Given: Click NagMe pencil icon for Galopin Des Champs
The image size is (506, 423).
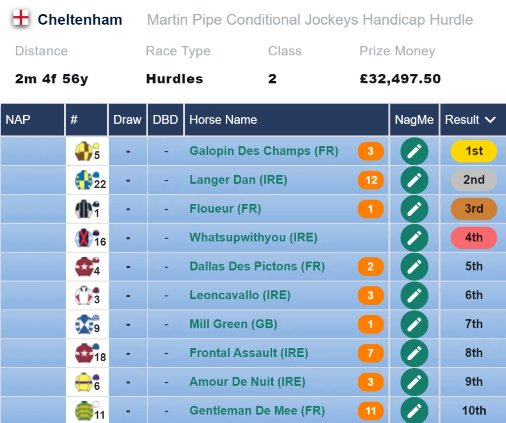Looking at the screenshot, I should pyautogui.click(x=415, y=151).
